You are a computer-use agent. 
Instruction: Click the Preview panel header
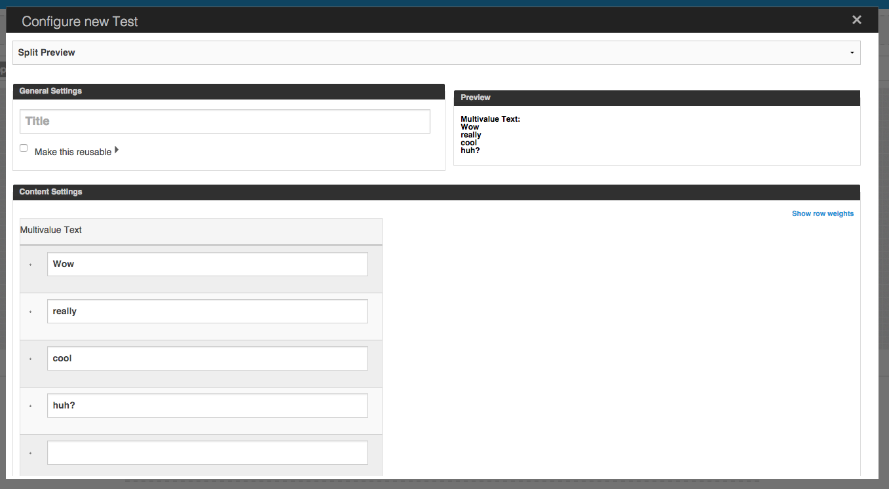tap(474, 98)
